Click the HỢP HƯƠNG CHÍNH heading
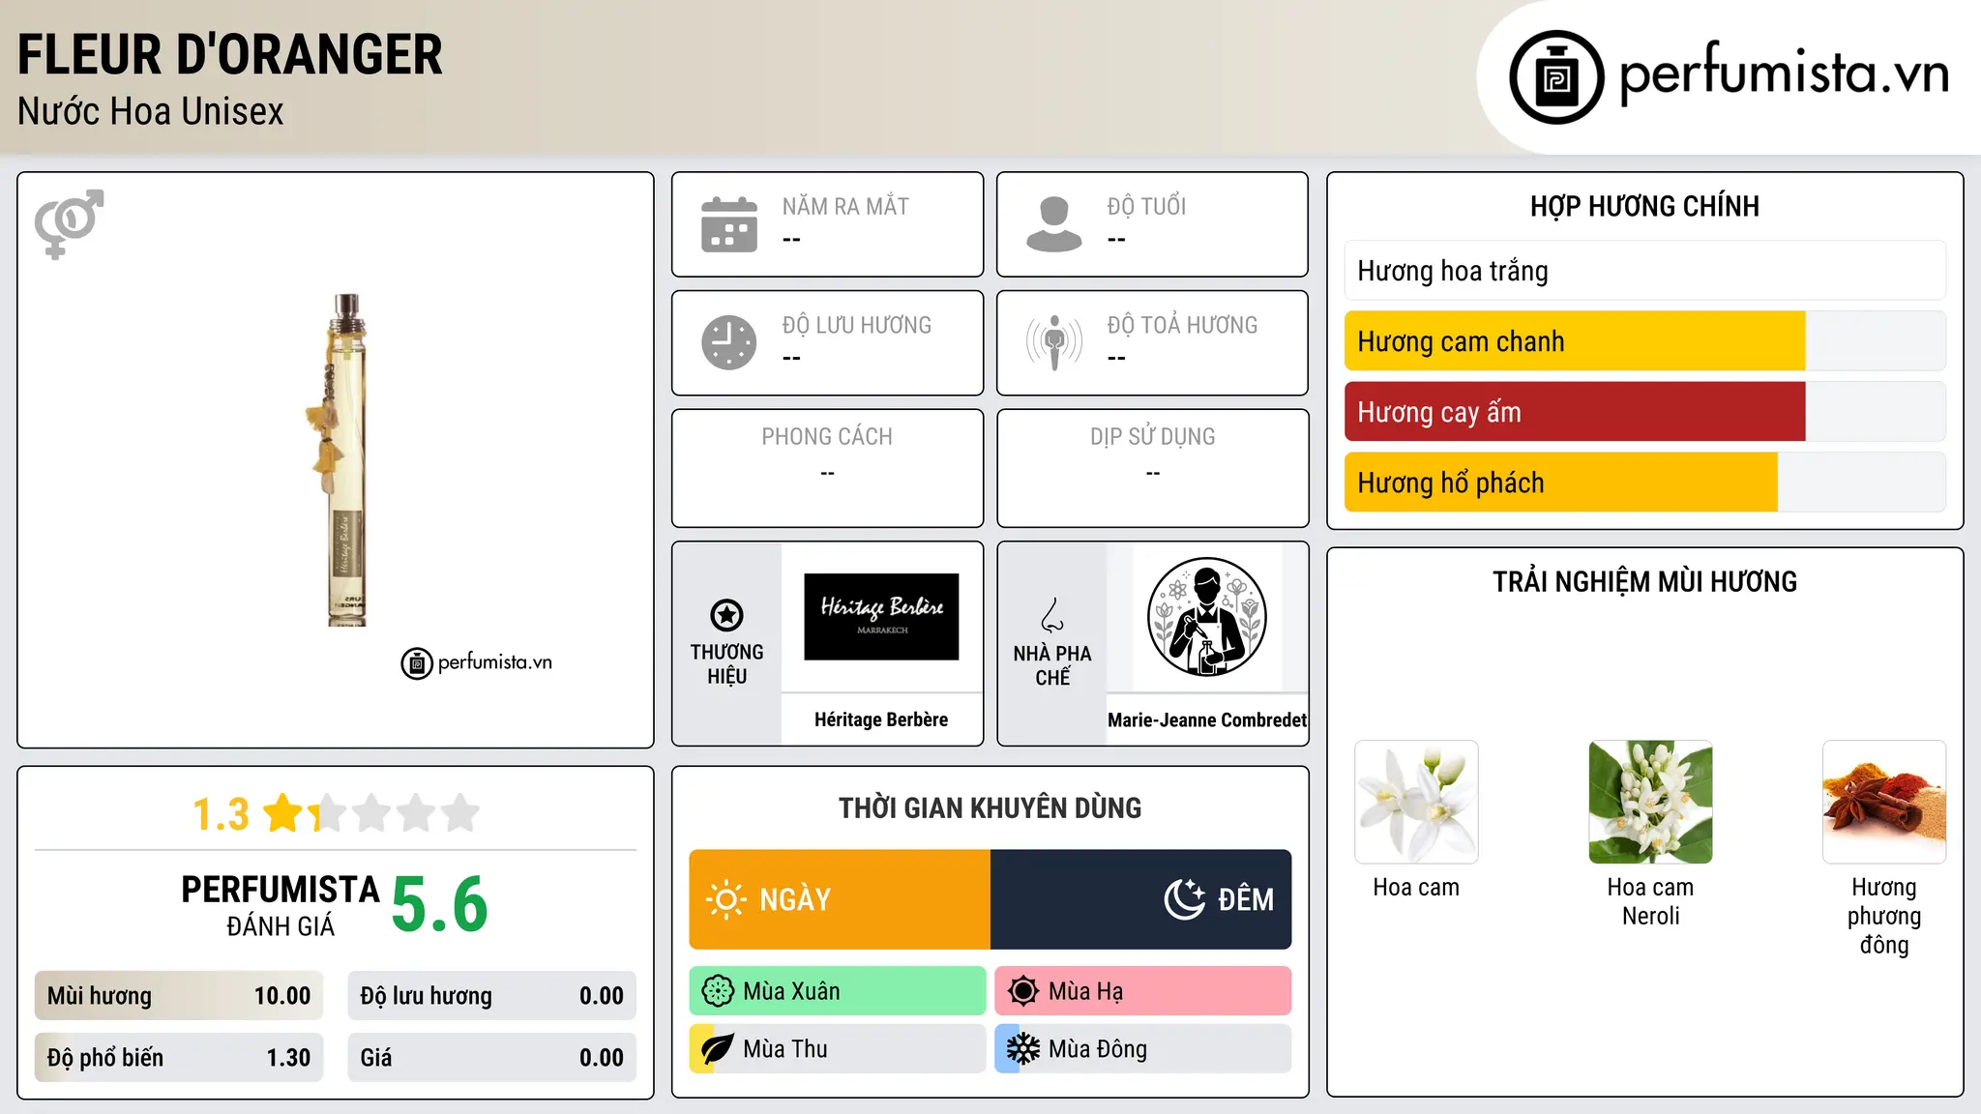This screenshot has height=1114, width=1981. [x=1645, y=206]
